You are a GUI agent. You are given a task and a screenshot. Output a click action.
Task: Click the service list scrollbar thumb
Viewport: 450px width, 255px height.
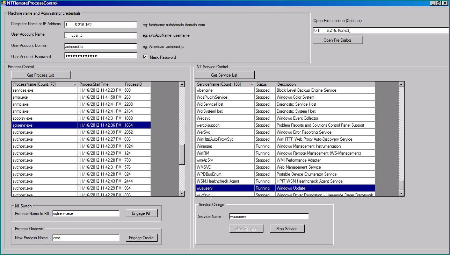point(401,185)
